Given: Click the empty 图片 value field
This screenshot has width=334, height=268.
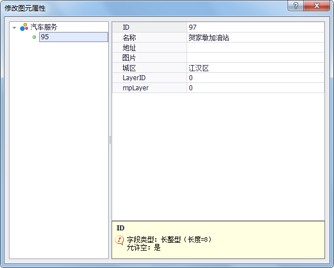Looking at the screenshot, I should pyautogui.click(x=256, y=58).
